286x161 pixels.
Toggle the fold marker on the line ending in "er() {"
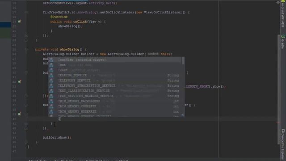[x=26, y=105]
